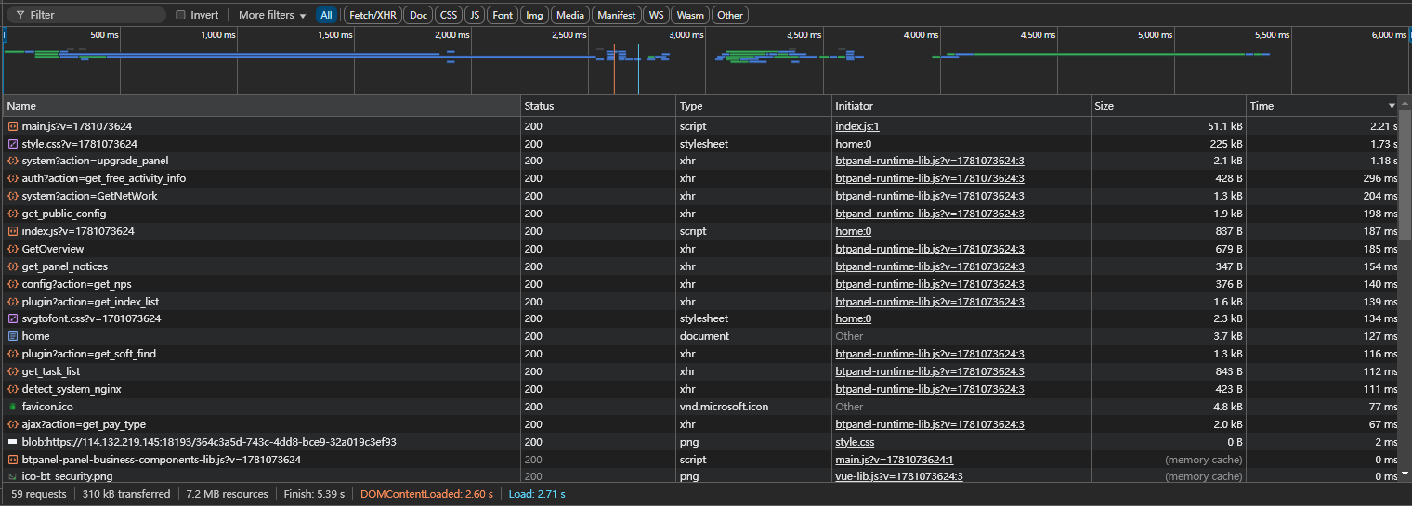This screenshot has height=506, width=1412.
Task: Click the stylesheet icon of svgtofont.css
Action: (13, 318)
